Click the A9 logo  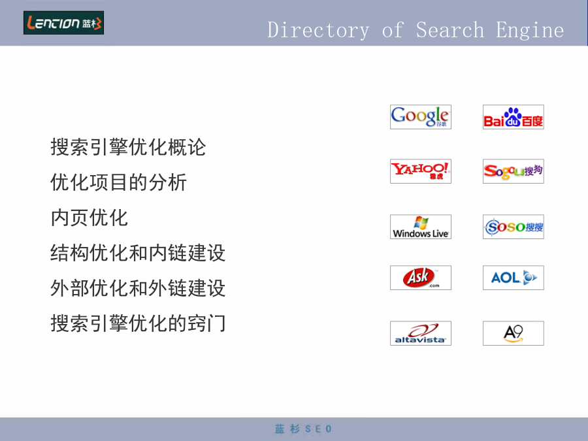(514, 333)
